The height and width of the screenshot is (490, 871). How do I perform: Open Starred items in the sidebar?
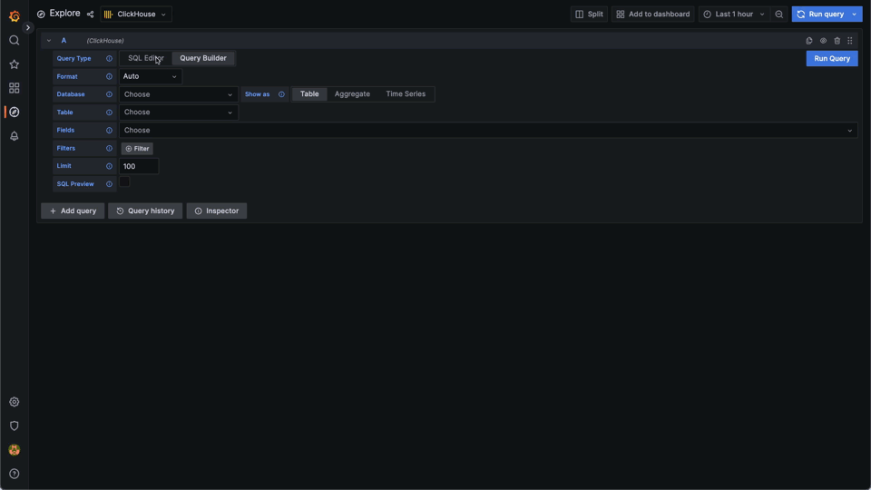pyautogui.click(x=14, y=64)
